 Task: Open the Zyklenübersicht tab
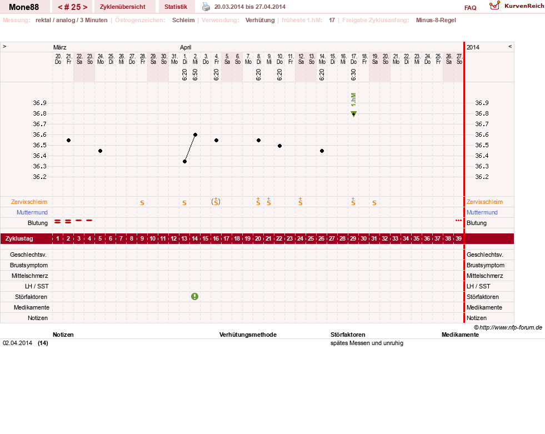coord(122,7)
